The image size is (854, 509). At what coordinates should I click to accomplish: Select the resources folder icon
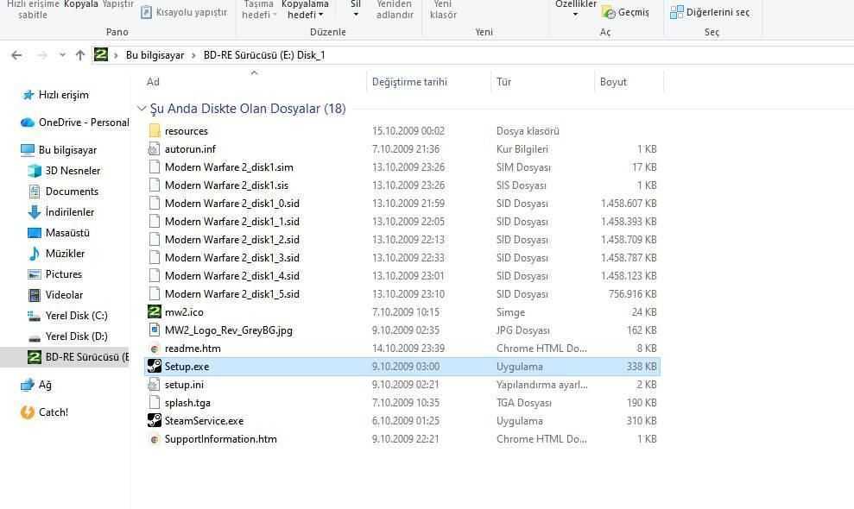[155, 130]
